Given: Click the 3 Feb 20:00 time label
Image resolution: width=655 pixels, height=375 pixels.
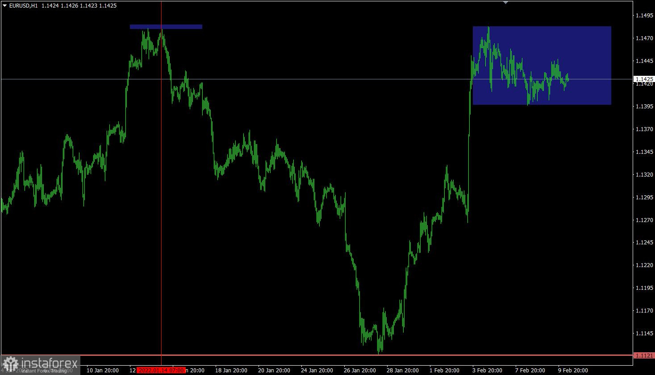Looking at the screenshot, I should (487, 370).
